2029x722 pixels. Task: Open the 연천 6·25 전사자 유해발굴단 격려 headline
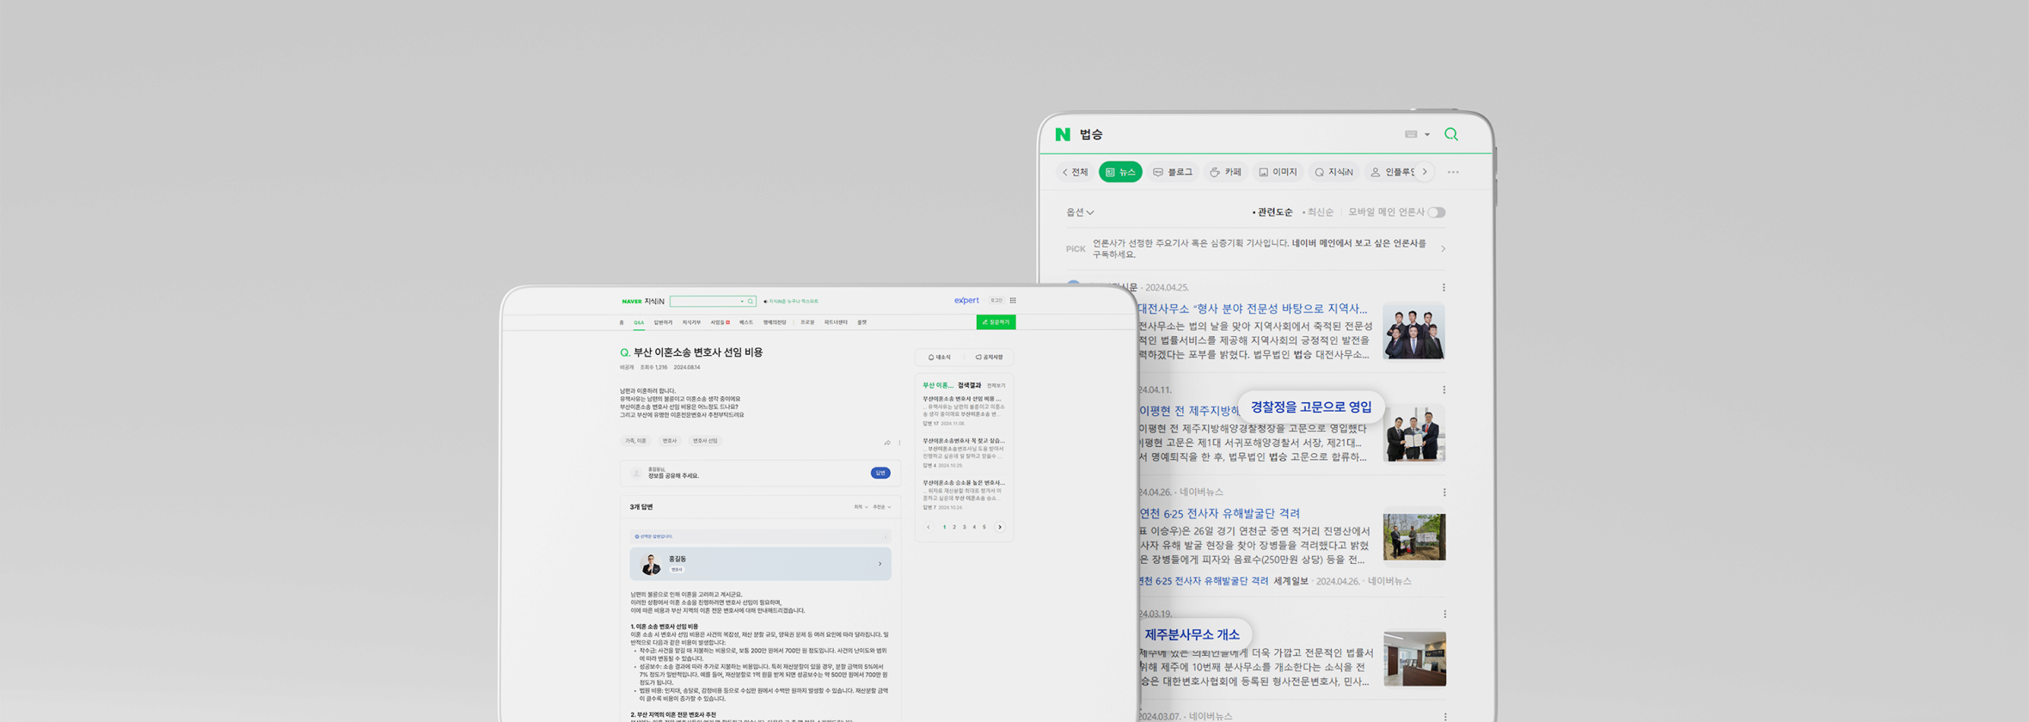click(1220, 513)
